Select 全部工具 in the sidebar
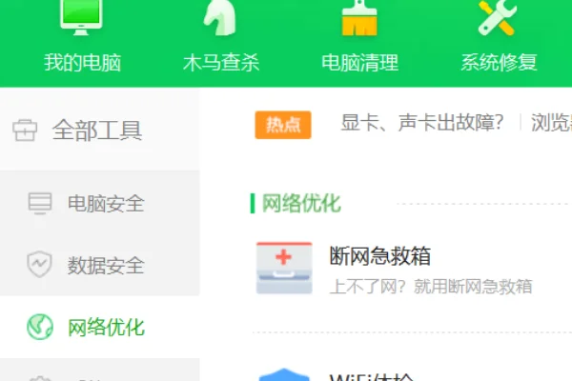This screenshot has height=381, width=572. pos(99,130)
